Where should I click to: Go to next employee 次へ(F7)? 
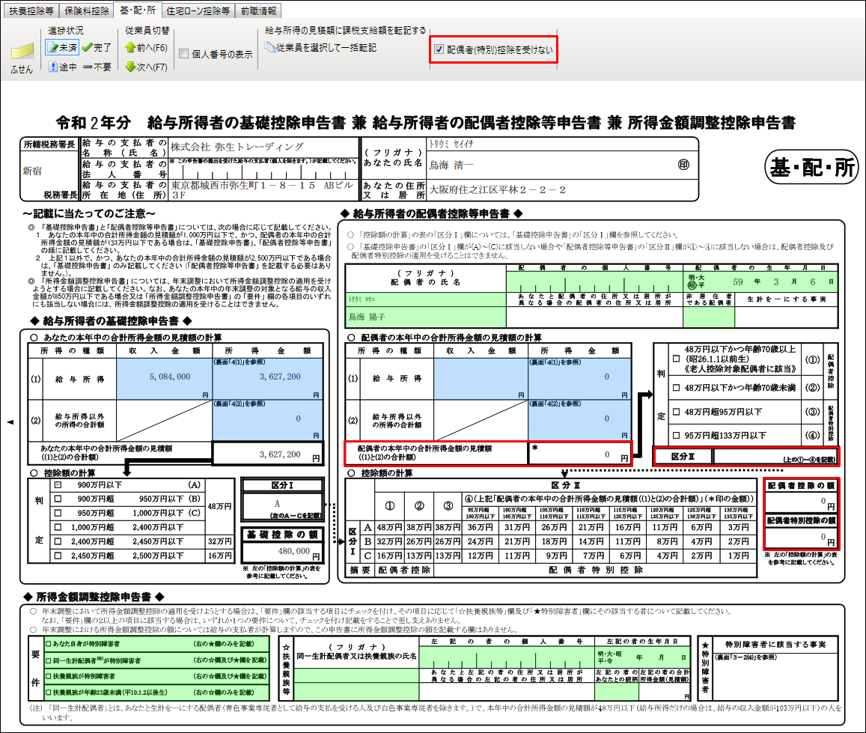(146, 67)
